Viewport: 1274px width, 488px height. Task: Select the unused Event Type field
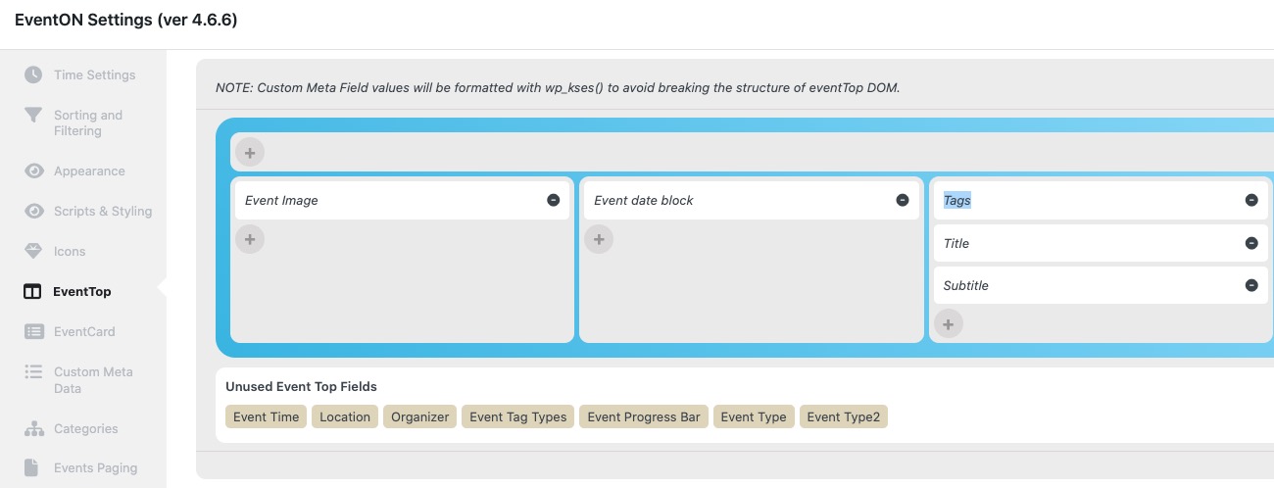click(x=754, y=416)
